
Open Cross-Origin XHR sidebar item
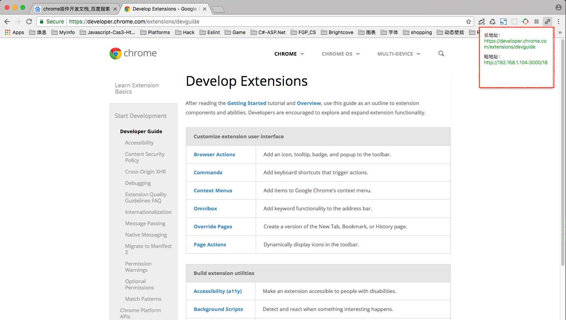pos(145,172)
